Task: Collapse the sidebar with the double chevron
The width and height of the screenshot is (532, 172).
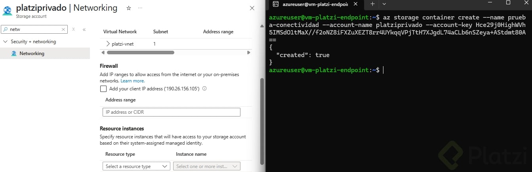Action: [84, 29]
